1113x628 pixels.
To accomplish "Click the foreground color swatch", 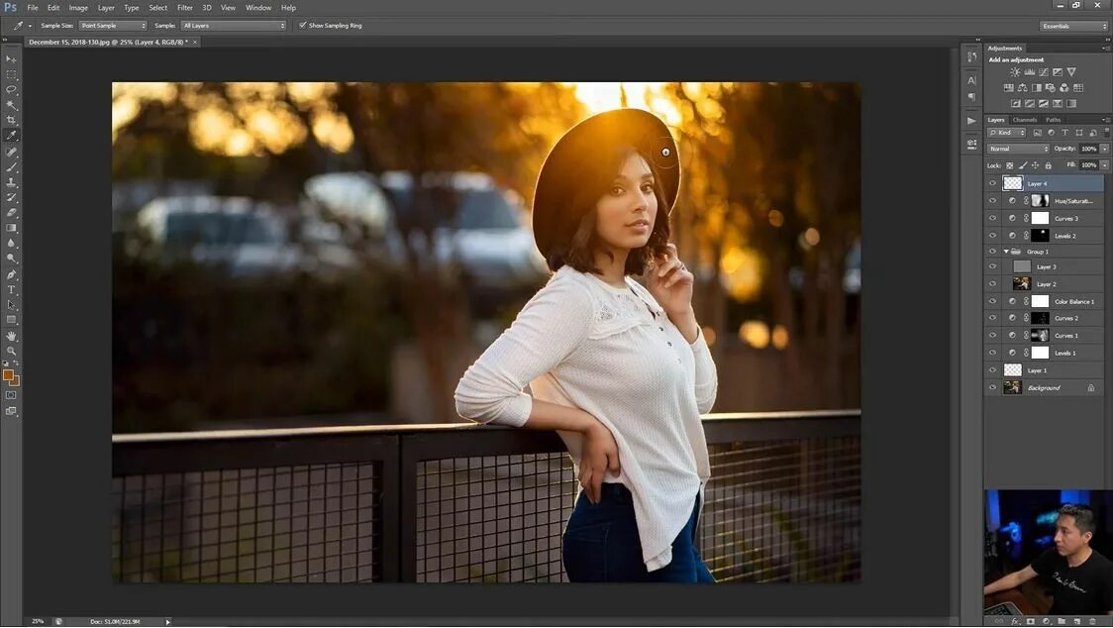I will pos(8,375).
